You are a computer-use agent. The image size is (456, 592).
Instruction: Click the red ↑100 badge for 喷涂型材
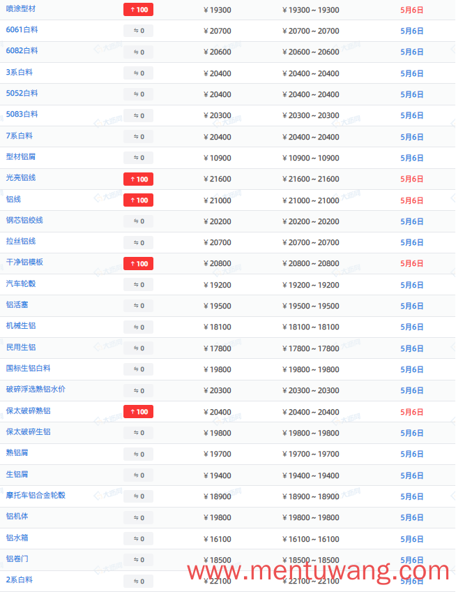139,10
